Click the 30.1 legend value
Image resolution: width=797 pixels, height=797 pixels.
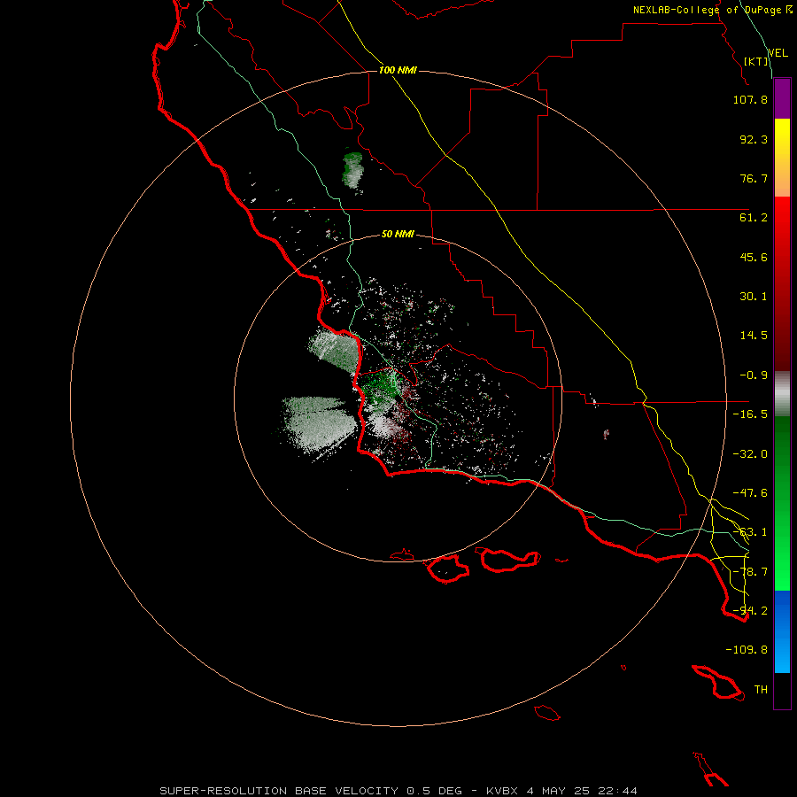[x=754, y=297]
